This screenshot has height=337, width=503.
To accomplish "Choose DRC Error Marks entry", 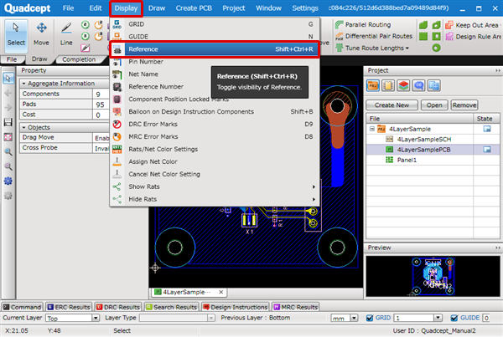I will pyautogui.click(x=215, y=124).
